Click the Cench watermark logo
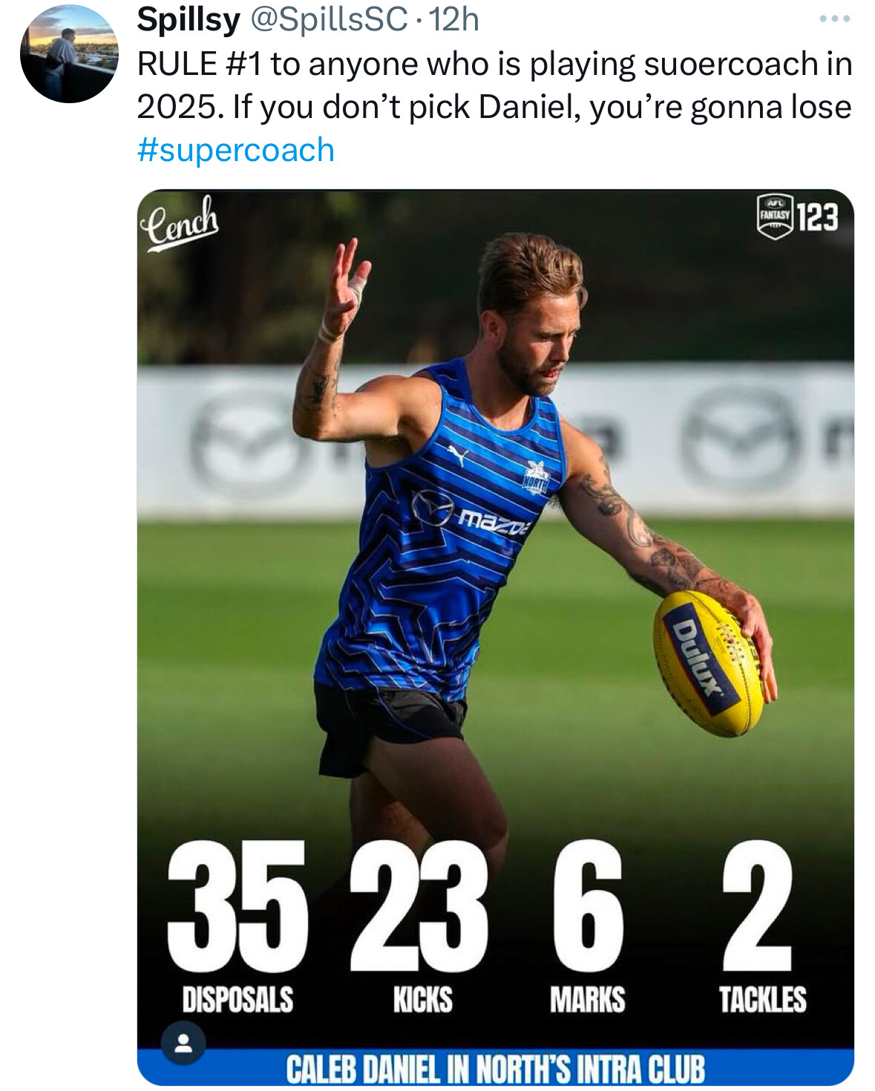The image size is (875, 1091). point(181,223)
